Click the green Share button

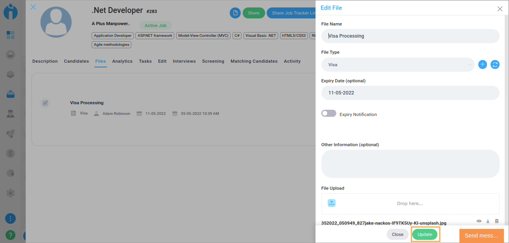[x=254, y=13]
